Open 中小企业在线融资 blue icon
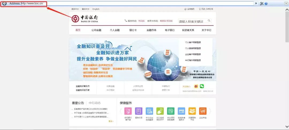The height and width of the screenshot is (130, 289). (149, 111)
